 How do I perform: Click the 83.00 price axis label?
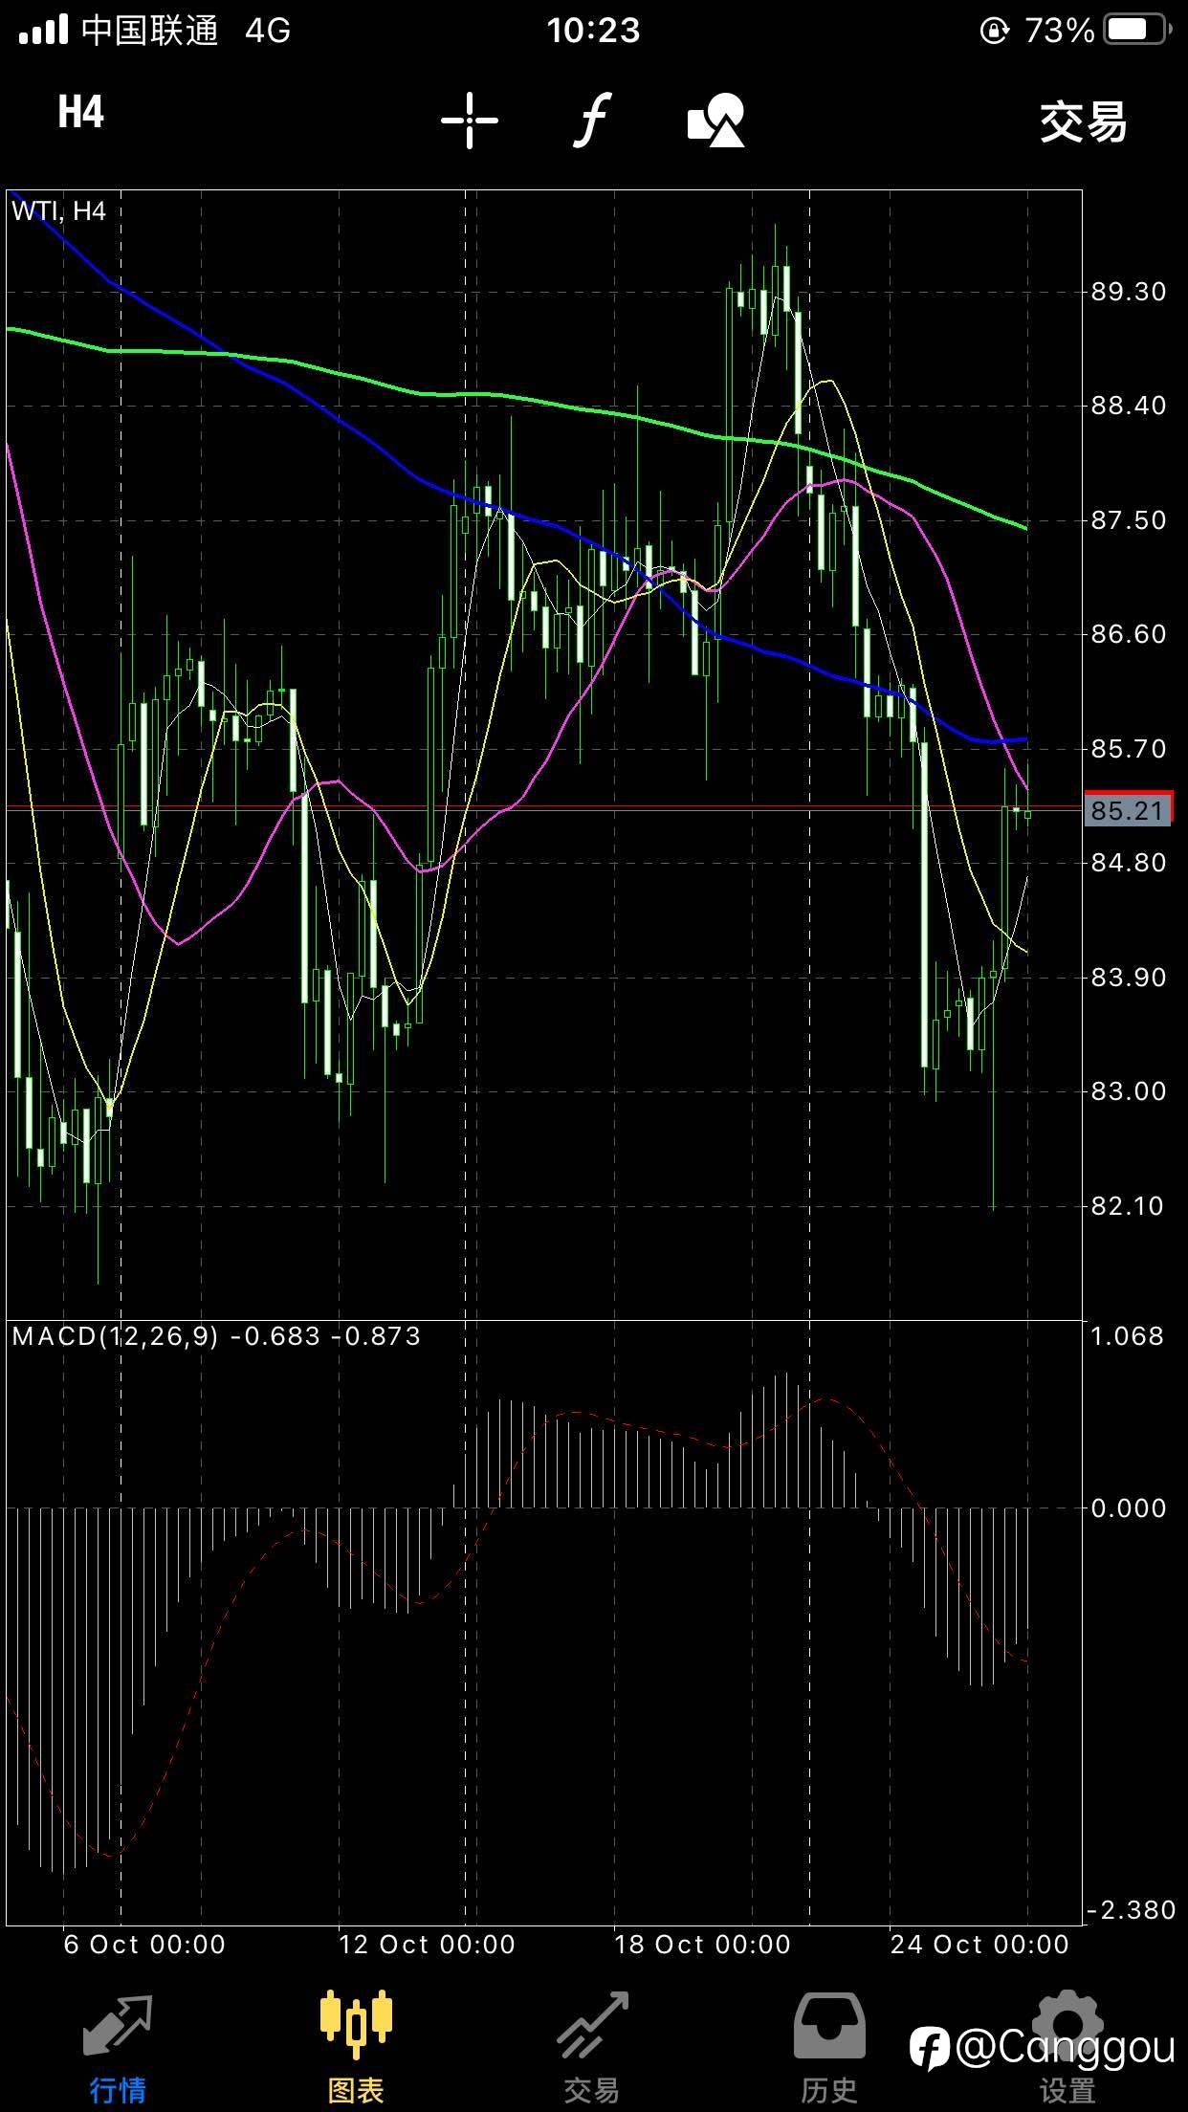(1129, 1091)
